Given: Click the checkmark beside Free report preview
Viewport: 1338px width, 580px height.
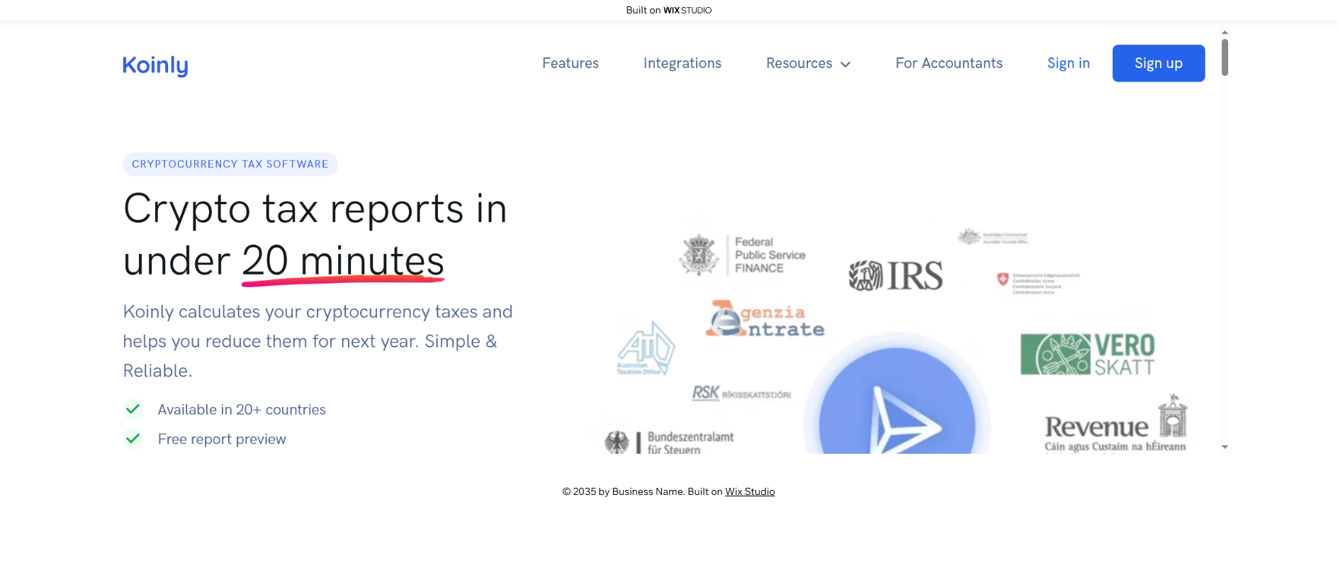Looking at the screenshot, I should 133,439.
